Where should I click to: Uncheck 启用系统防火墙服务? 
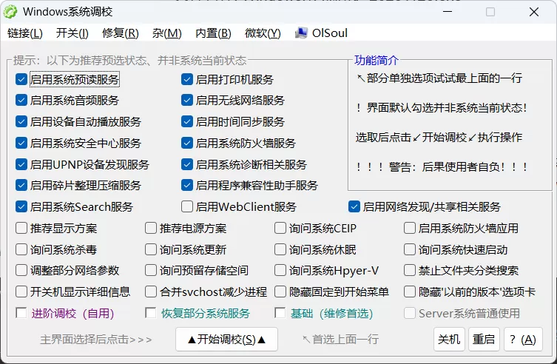point(187,143)
